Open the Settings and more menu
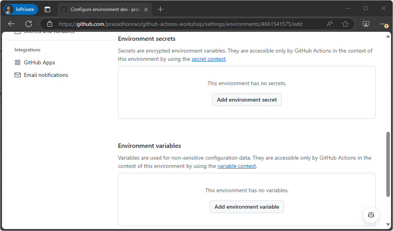The width and height of the screenshot is (393, 231). point(383,24)
